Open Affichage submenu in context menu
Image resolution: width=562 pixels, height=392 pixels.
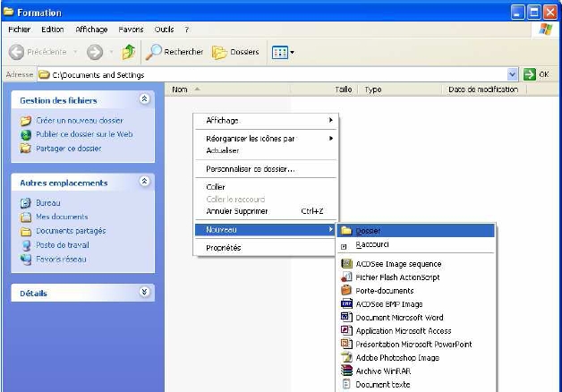click(x=266, y=121)
